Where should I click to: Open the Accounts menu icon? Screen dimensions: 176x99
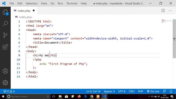pyautogui.click(x=5, y=71)
